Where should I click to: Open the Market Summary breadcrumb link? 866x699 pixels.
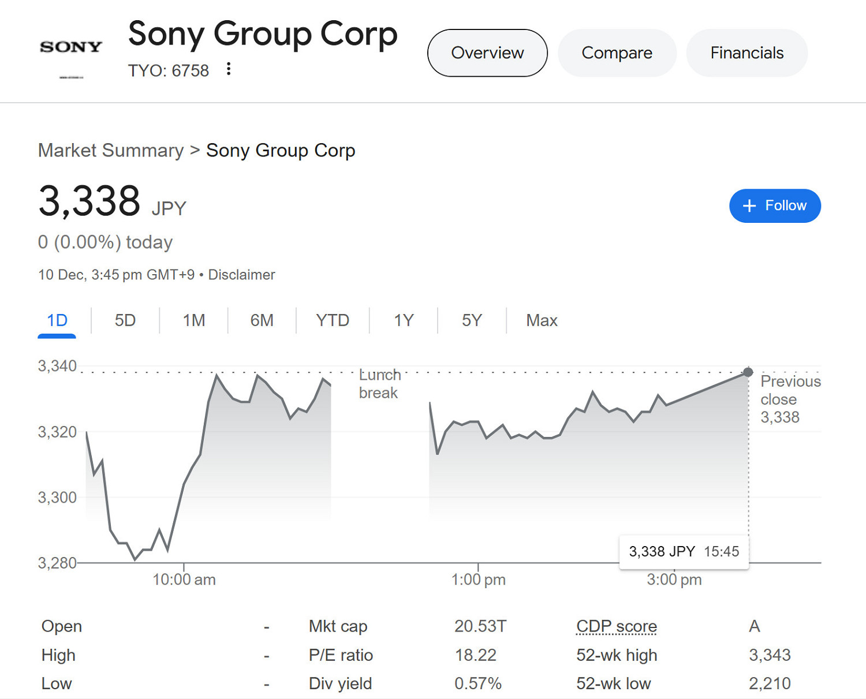point(111,151)
